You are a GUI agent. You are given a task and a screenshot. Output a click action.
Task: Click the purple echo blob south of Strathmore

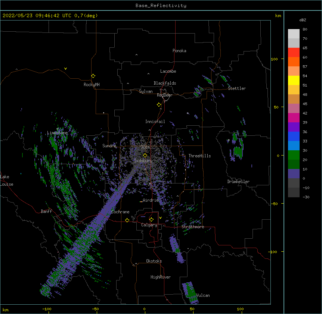pyautogui.click(x=176, y=249)
